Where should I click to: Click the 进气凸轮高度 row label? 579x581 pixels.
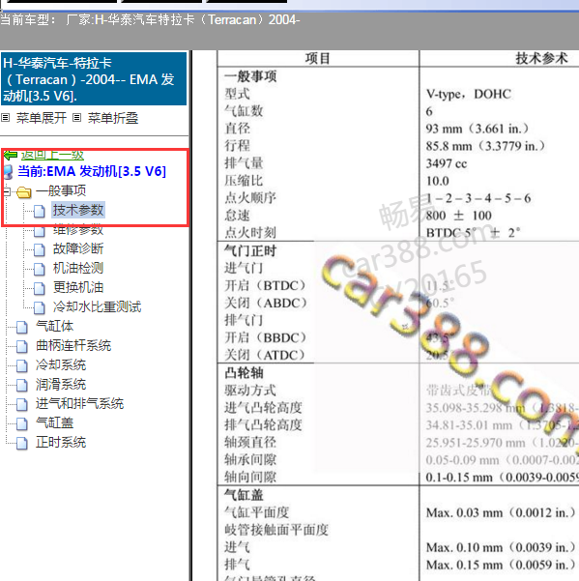[x=263, y=408]
